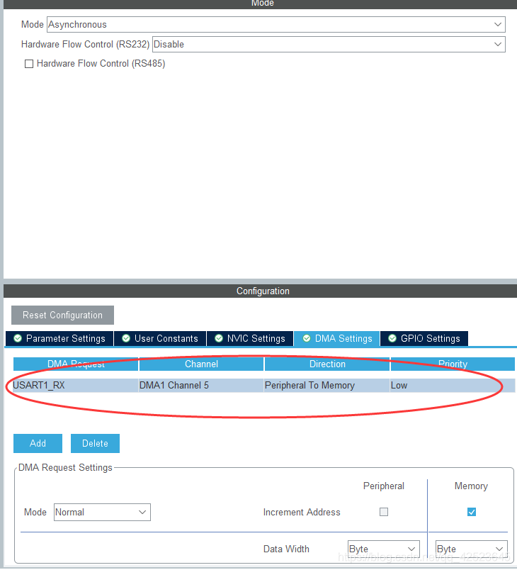The width and height of the screenshot is (517, 570).
Task: Click green check icon on NVIC Settings
Action: tap(219, 338)
